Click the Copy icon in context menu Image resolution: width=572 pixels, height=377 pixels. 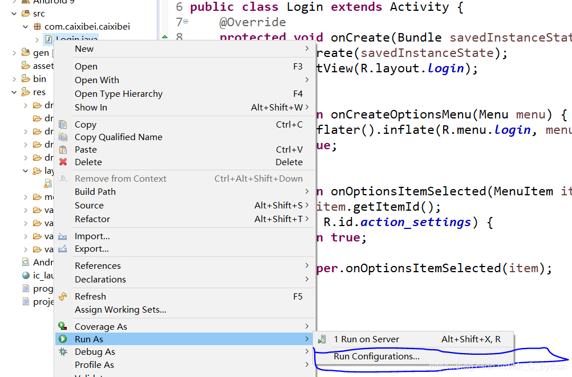(63, 125)
